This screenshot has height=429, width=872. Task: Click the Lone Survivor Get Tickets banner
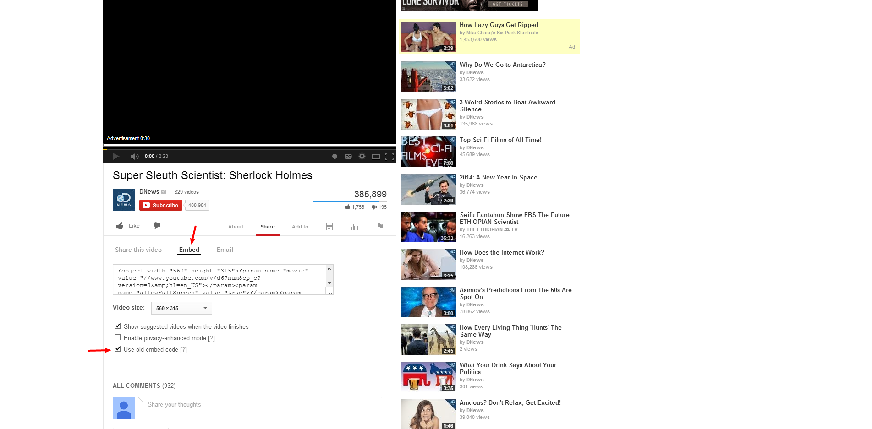click(470, 5)
